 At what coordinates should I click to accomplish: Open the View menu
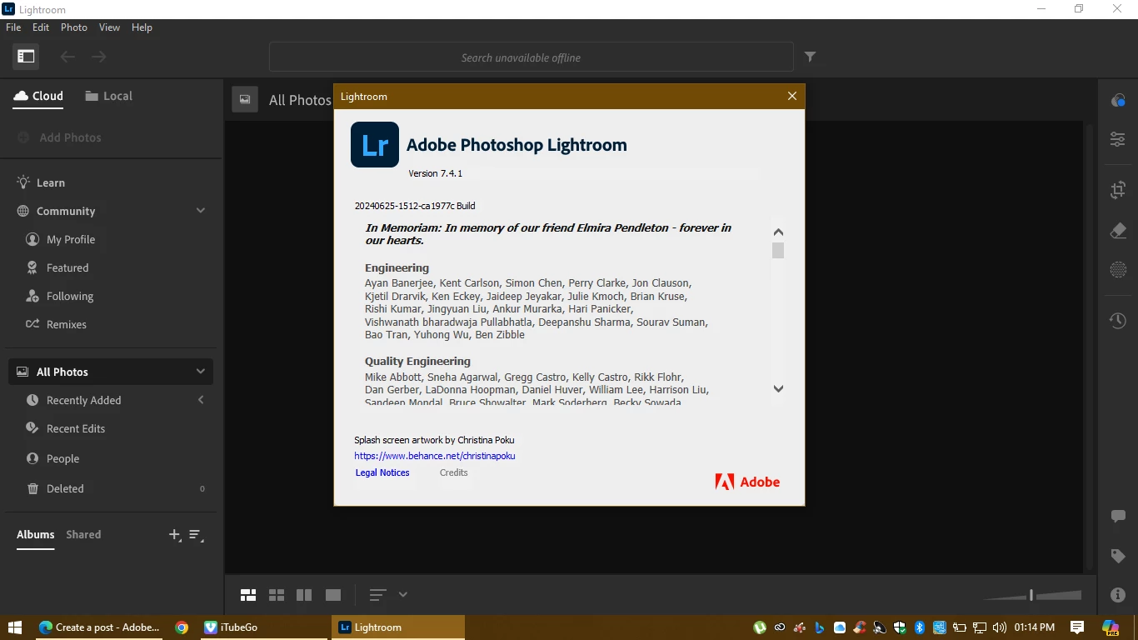point(110,27)
